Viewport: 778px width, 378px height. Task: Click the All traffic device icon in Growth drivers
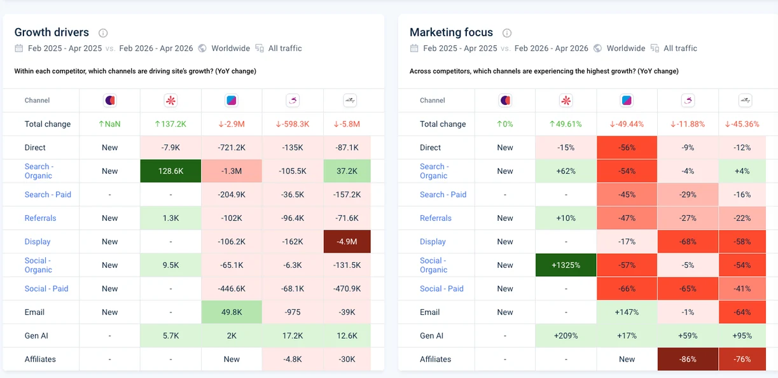coord(260,48)
